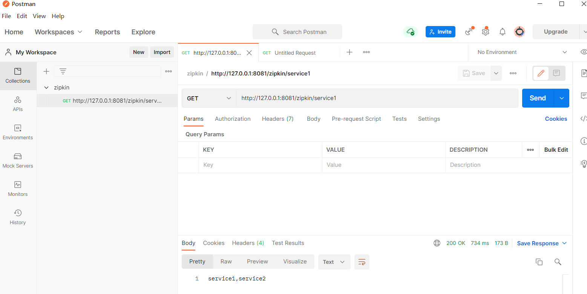The width and height of the screenshot is (587, 294).
Task: Click the capture requests satellite icon
Action: click(x=469, y=32)
